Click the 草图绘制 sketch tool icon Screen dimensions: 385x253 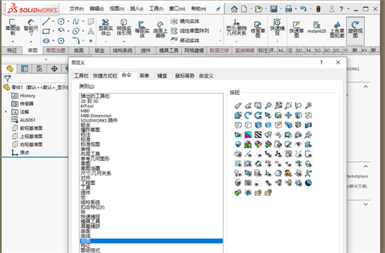pos(13,27)
